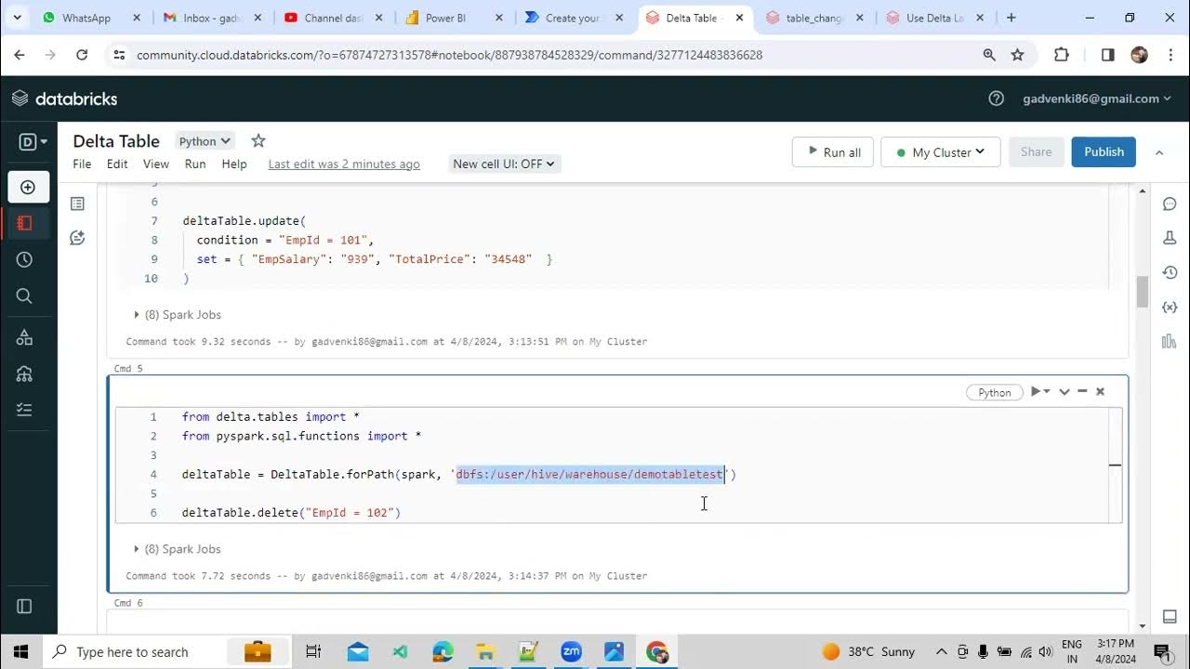The width and height of the screenshot is (1190, 669).
Task: Click the Share button
Action: pyautogui.click(x=1036, y=151)
